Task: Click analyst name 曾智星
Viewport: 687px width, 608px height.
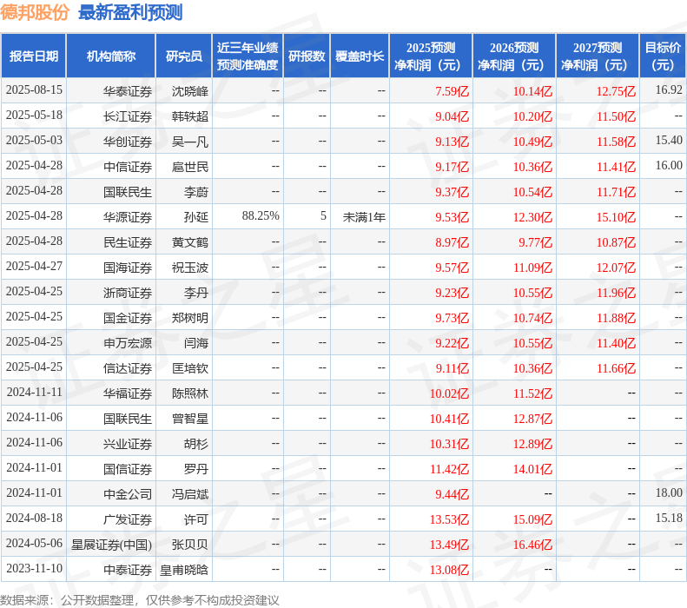Action: point(189,419)
